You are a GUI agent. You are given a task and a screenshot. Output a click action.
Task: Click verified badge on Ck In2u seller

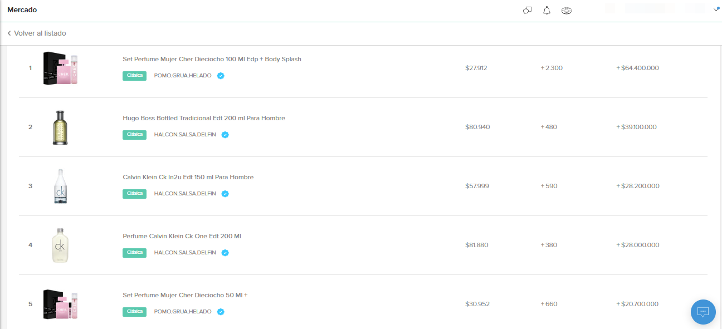[x=225, y=194]
